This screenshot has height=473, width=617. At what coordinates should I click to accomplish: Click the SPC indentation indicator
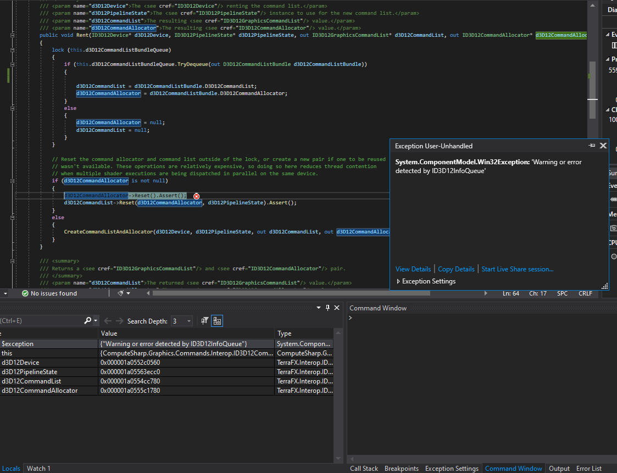pyautogui.click(x=562, y=293)
